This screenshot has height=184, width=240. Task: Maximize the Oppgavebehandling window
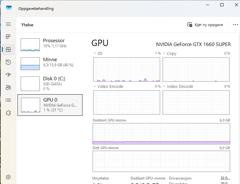[x=222, y=5]
